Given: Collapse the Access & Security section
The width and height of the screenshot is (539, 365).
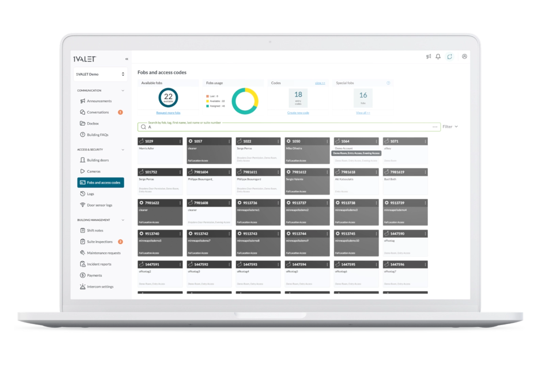Looking at the screenshot, I should 123,150.
